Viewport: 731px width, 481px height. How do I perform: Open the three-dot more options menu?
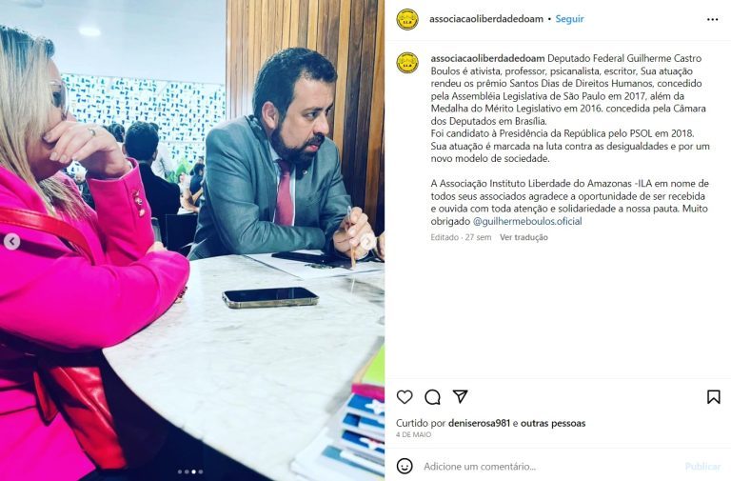pyautogui.click(x=712, y=19)
